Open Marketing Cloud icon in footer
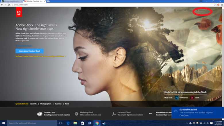This screenshot has height=126, width=224. (x=76, y=114)
